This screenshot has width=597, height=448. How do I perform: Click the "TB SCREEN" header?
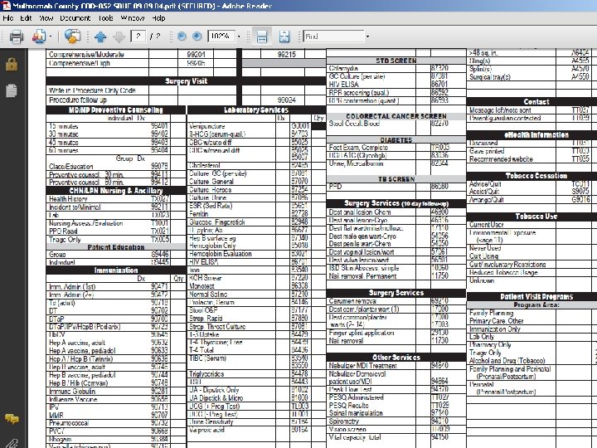(x=396, y=179)
